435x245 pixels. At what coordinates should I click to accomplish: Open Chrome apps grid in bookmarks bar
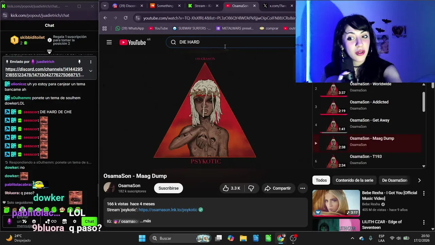pos(105,28)
